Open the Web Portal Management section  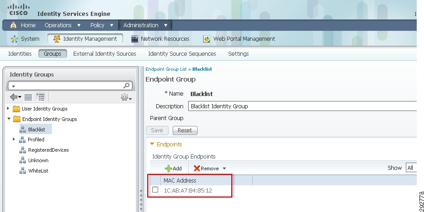(244, 39)
